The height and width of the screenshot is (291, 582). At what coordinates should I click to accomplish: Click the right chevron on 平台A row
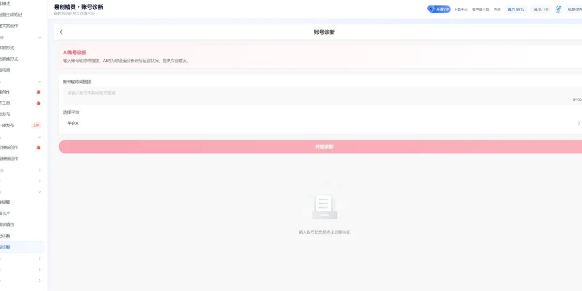pyautogui.click(x=579, y=123)
